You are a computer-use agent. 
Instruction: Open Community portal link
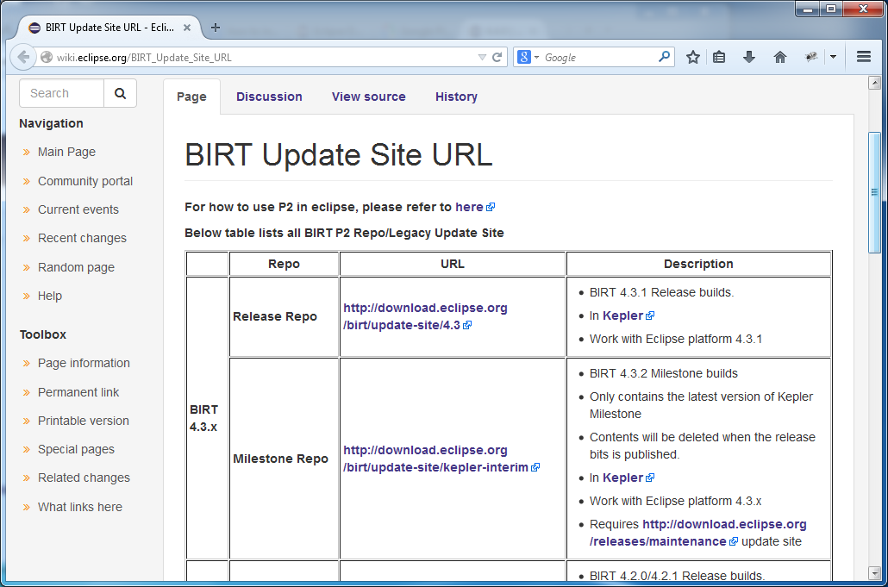click(x=85, y=181)
